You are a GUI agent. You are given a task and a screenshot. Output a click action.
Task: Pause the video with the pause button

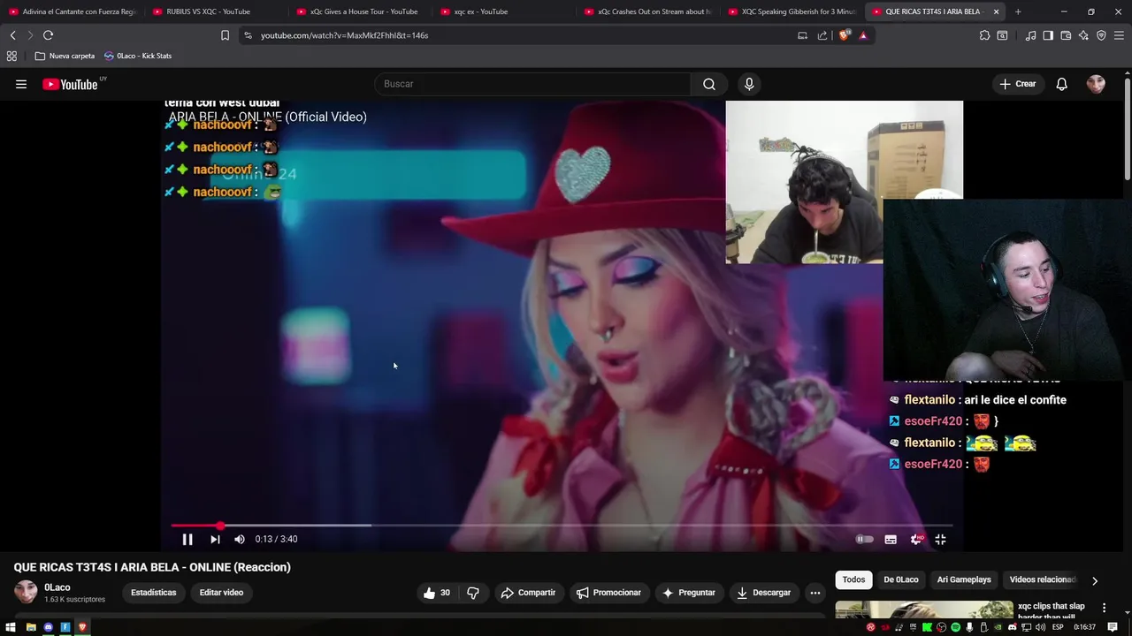pyautogui.click(x=187, y=539)
